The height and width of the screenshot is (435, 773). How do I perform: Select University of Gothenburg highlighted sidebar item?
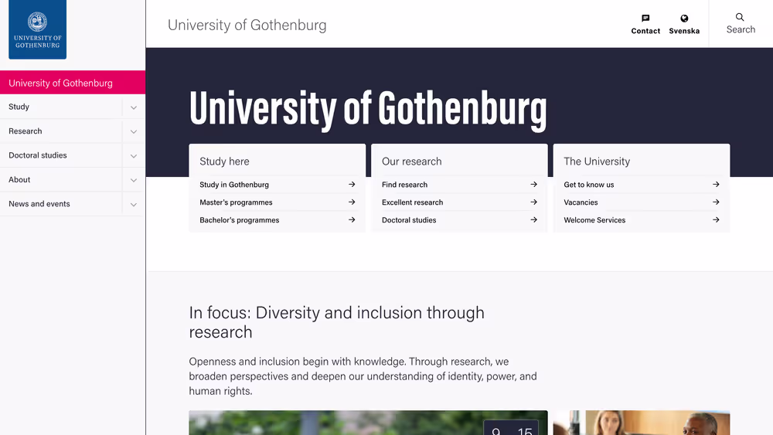click(73, 83)
